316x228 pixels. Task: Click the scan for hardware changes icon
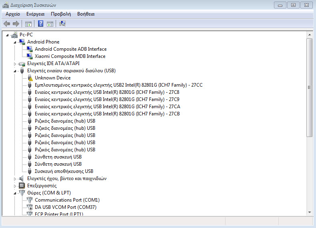pos(62,24)
